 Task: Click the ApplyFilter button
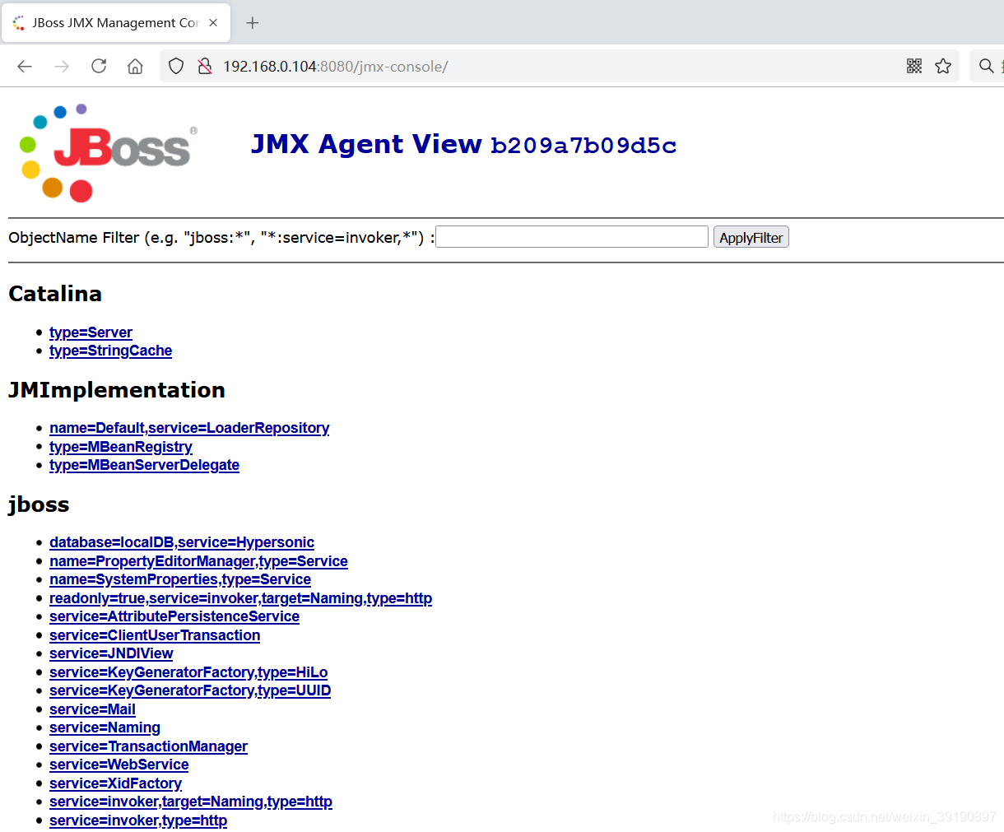pos(751,237)
